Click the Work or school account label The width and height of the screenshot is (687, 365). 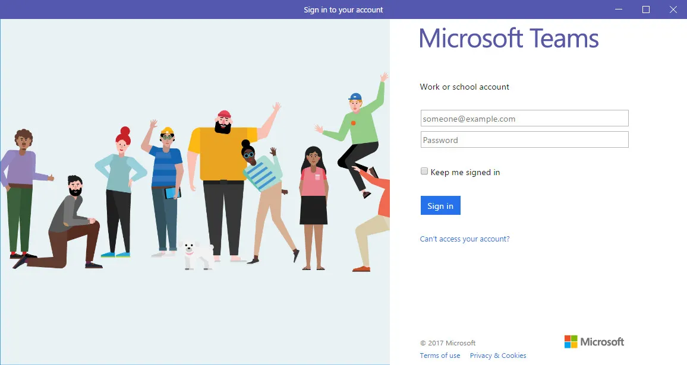pos(464,87)
